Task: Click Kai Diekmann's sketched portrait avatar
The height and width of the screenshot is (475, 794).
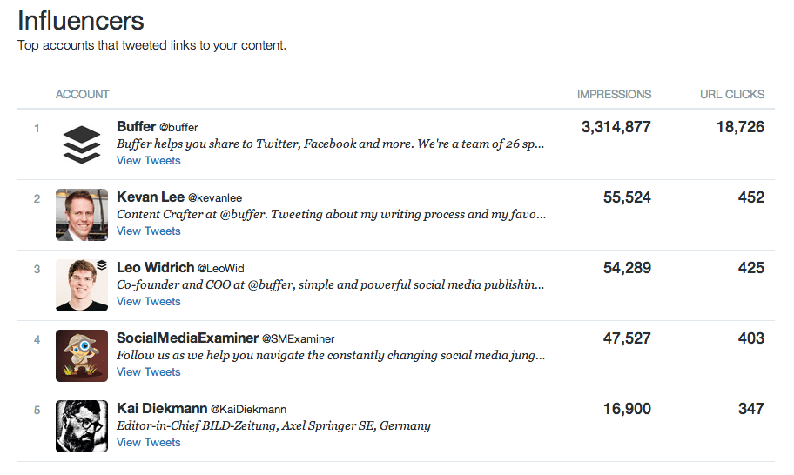Action: (x=82, y=426)
